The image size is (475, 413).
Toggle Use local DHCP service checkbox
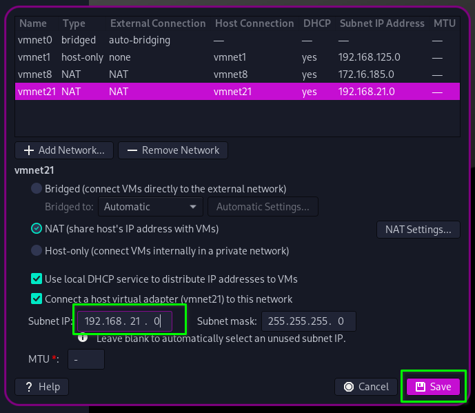(37, 279)
